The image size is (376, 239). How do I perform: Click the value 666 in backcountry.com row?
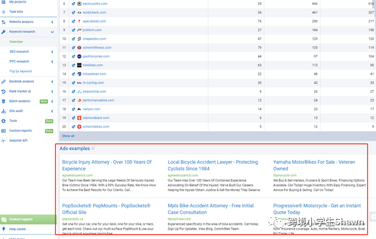(315, 4)
